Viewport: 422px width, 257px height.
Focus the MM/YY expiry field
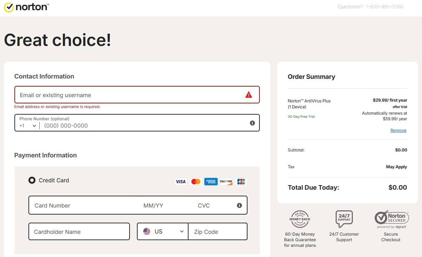tap(165, 205)
